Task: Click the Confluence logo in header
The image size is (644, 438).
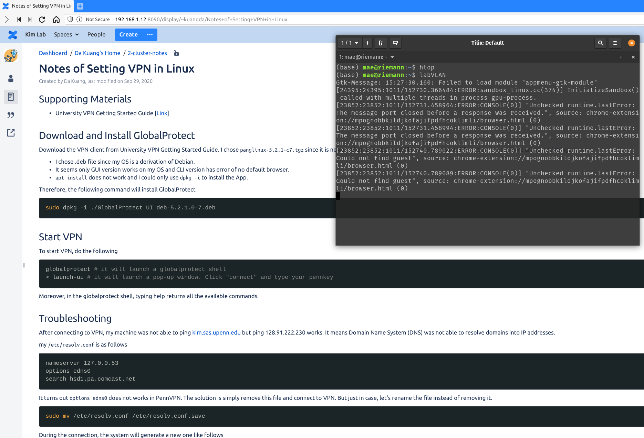Action: point(13,35)
